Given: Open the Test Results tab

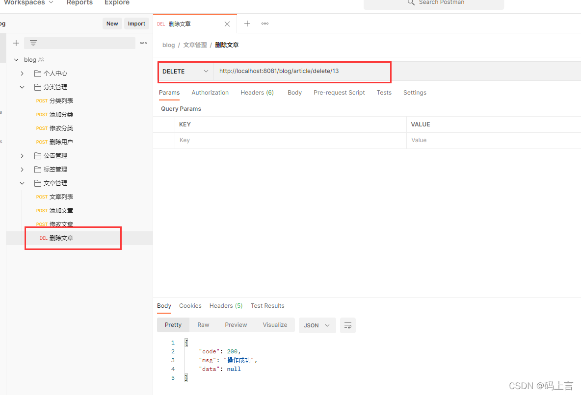Looking at the screenshot, I should click(267, 306).
